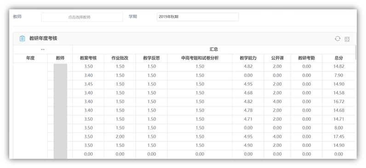Select the total score 8.00 cell

pyautogui.click(x=339, y=128)
